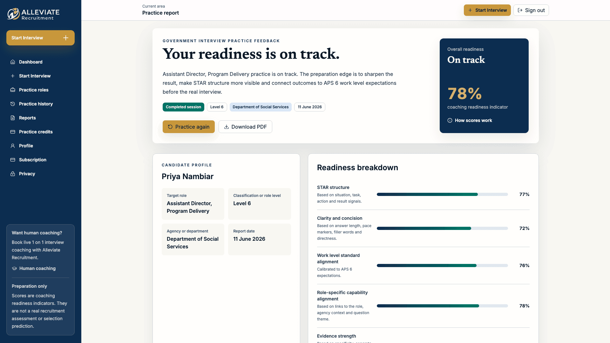610x343 pixels.
Task: Open the Human coaching link
Action: [34, 268]
